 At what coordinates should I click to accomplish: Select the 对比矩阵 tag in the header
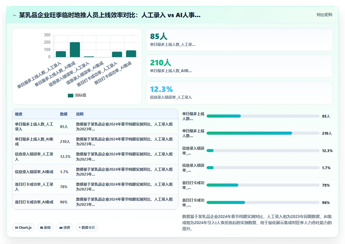pos(324,15)
